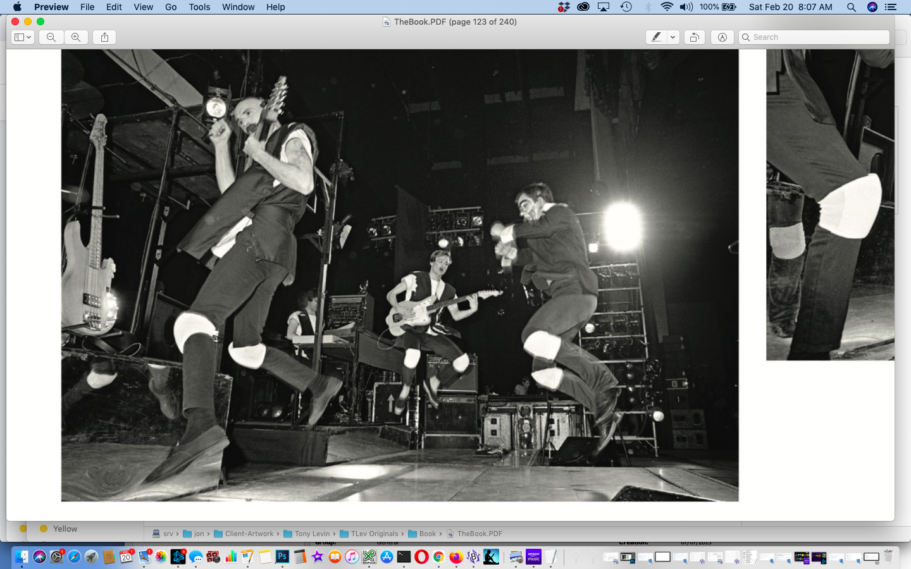Open Opera browser from the Dock
The image size is (911, 569).
coord(421,556)
